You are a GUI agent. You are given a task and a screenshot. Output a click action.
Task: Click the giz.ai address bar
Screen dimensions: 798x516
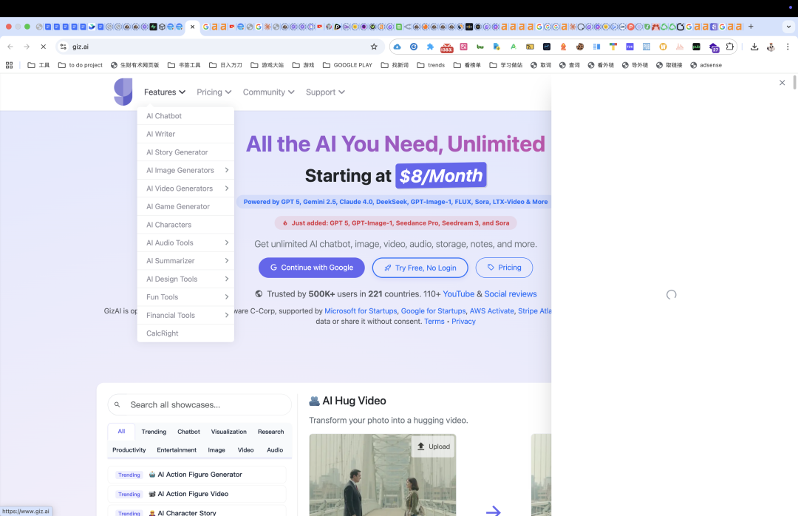coord(219,47)
